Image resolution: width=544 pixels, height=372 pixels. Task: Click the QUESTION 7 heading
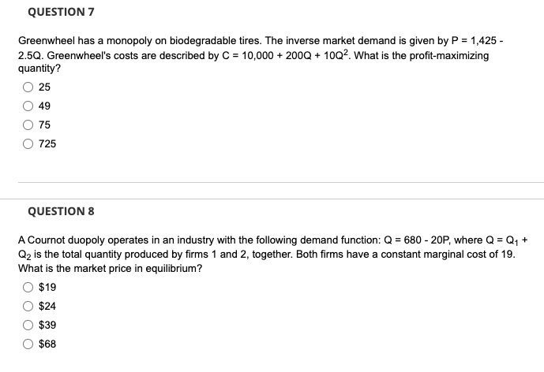click(x=61, y=12)
